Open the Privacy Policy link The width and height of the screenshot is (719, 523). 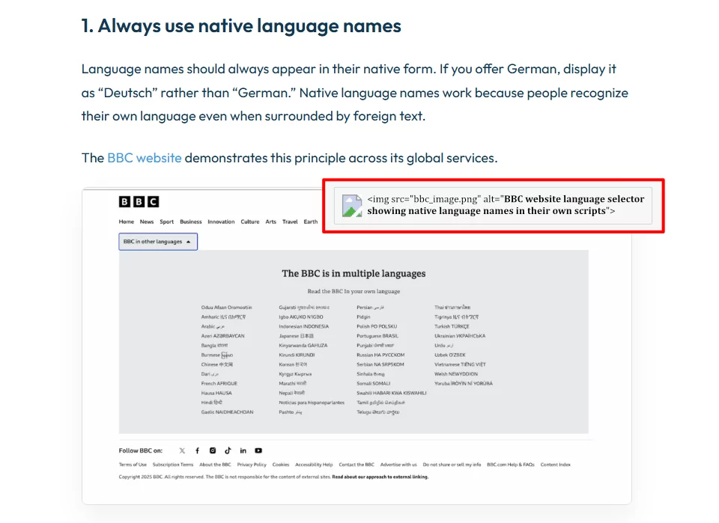[x=251, y=464]
